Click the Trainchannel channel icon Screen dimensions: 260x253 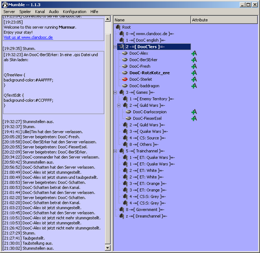(x=121, y=151)
